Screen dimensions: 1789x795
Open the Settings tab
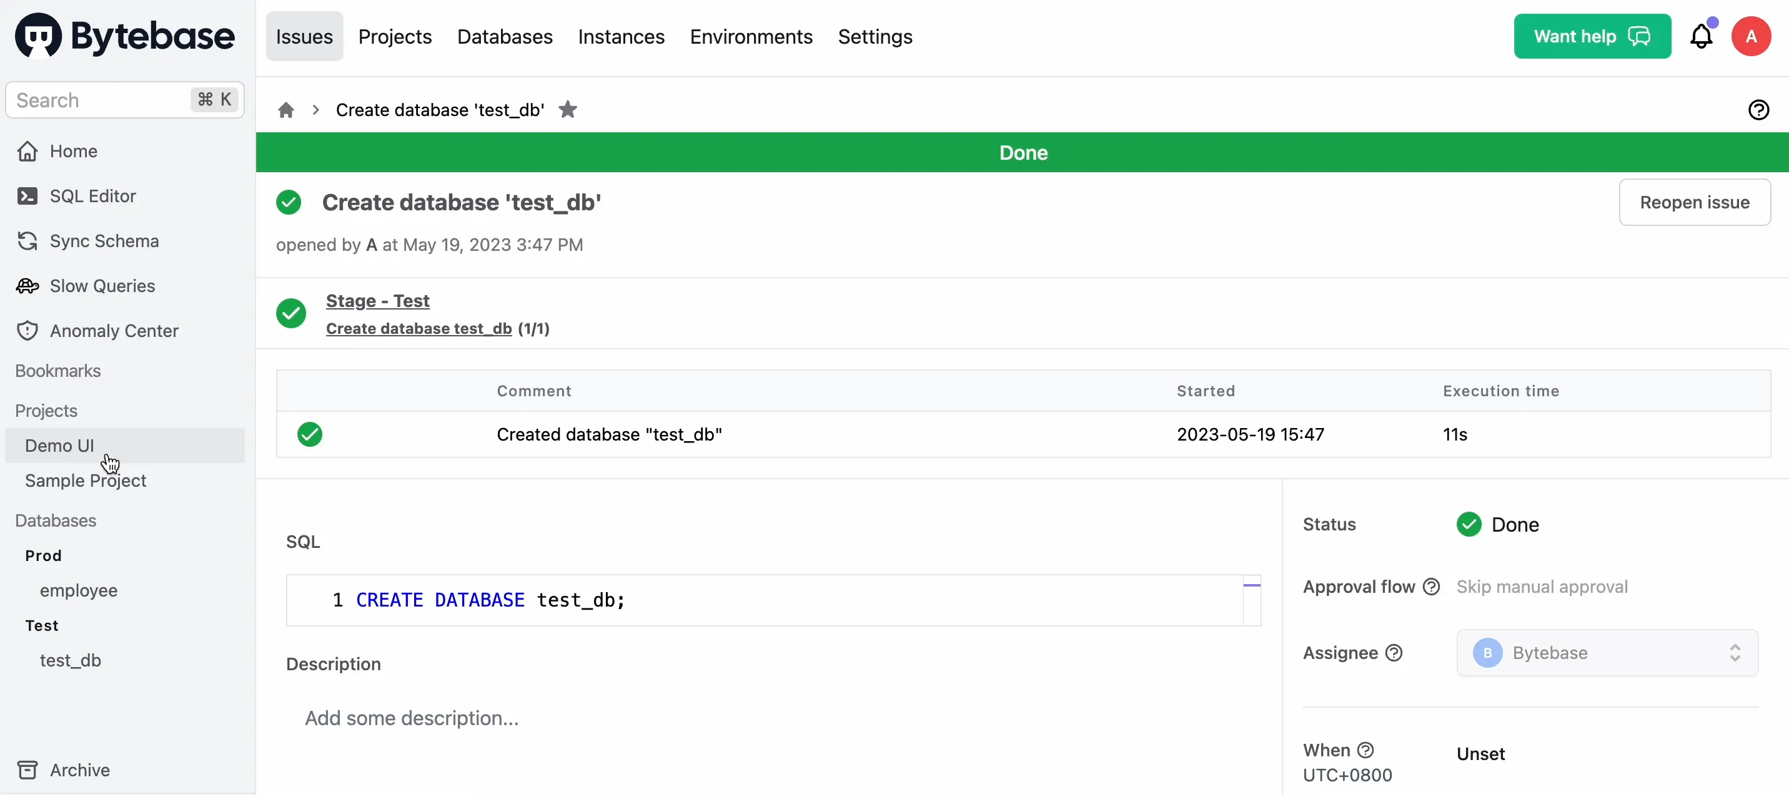[875, 36]
